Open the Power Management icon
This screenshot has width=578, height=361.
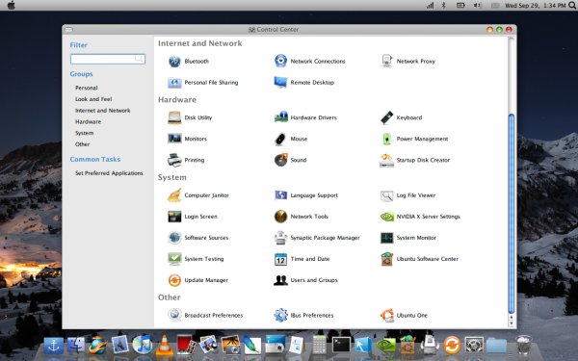coord(386,139)
